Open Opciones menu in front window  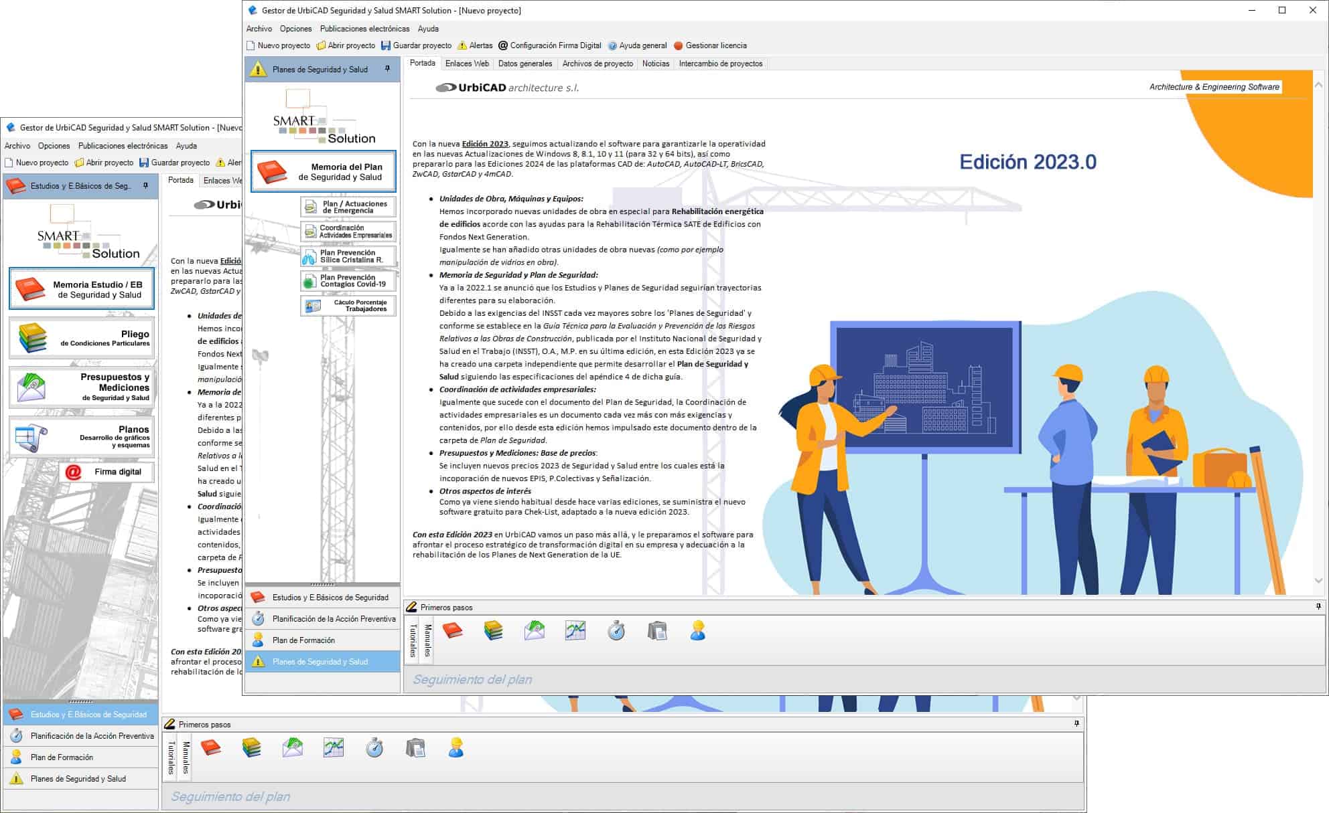pyautogui.click(x=296, y=29)
